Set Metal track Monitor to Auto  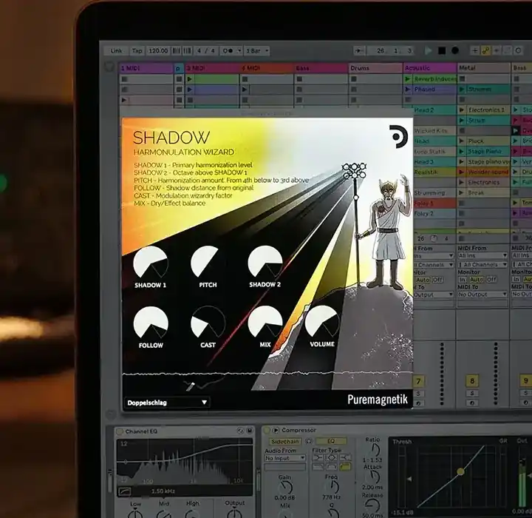click(x=476, y=280)
